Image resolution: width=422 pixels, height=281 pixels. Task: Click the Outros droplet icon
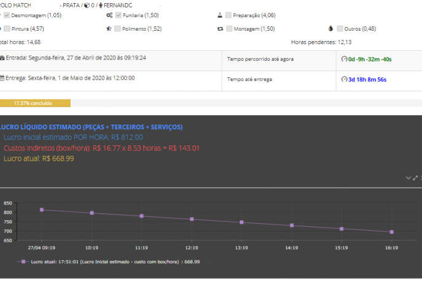(x=331, y=29)
